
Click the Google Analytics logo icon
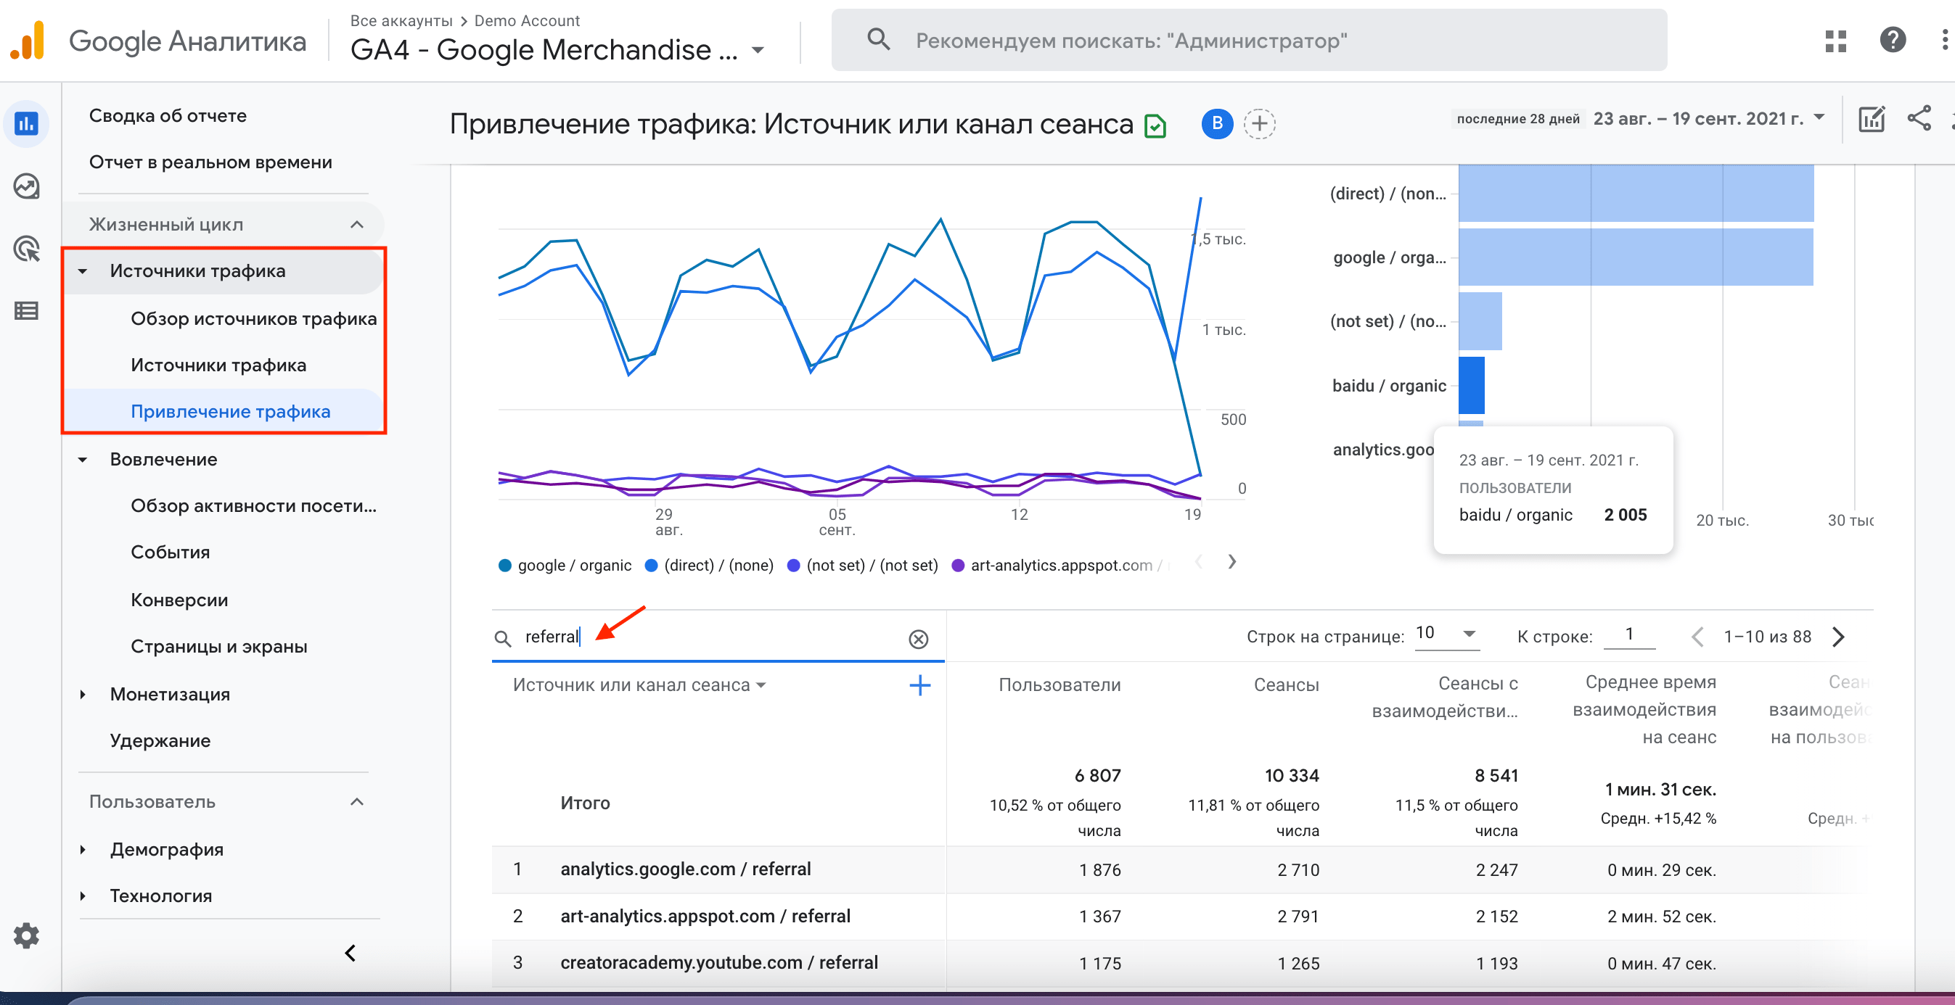pyautogui.click(x=28, y=40)
